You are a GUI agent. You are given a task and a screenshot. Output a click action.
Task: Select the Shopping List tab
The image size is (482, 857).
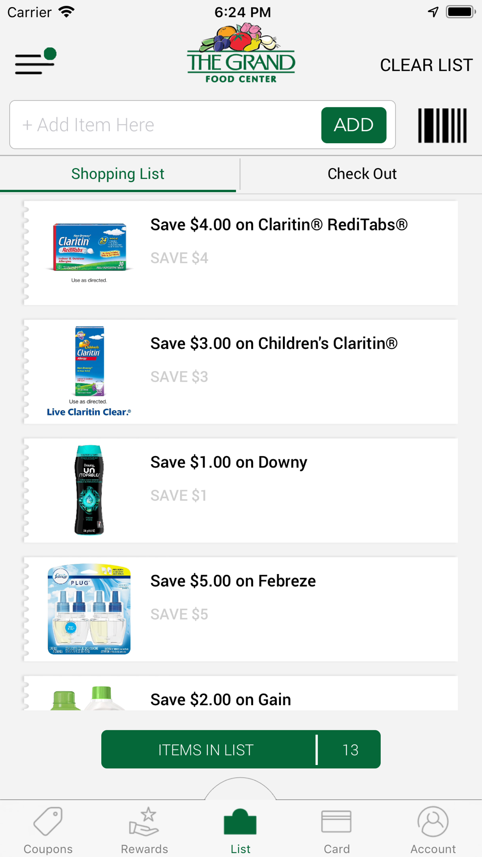click(x=118, y=174)
